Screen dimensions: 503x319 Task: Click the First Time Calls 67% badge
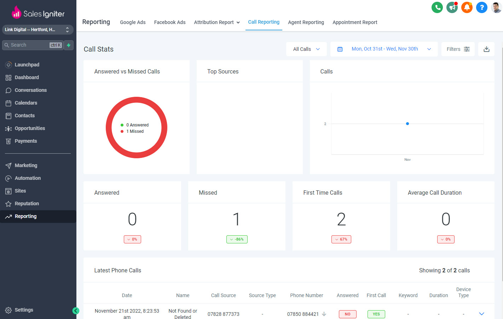[x=341, y=239]
